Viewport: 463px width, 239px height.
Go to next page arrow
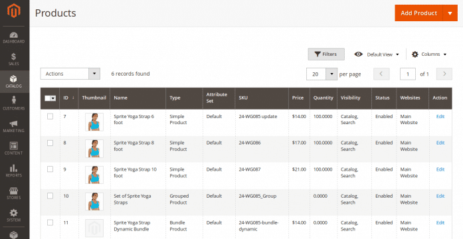pyautogui.click(x=444, y=74)
